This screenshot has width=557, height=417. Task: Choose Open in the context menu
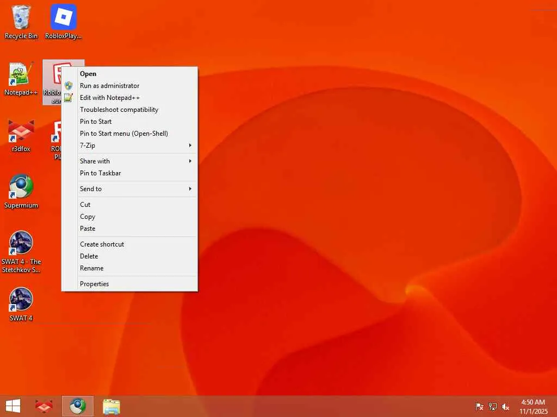129,74
